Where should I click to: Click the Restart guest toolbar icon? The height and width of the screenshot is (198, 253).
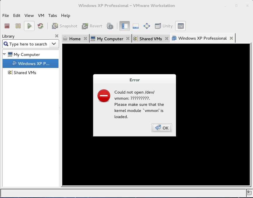(x=40, y=26)
